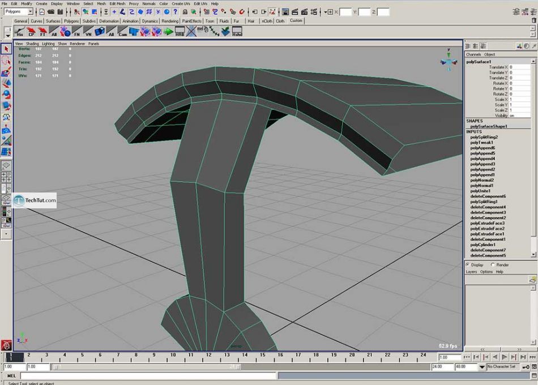Open the Render View clapboard icon
The width and height of the screenshot is (538, 385).
click(x=294, y=12)
